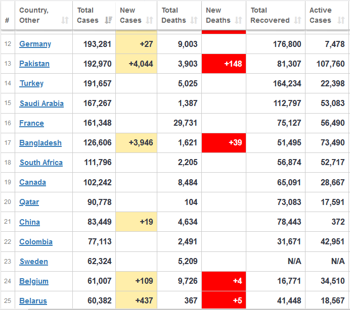
Task: Select Qatar total deaths 104
Action: coord(191,202)
